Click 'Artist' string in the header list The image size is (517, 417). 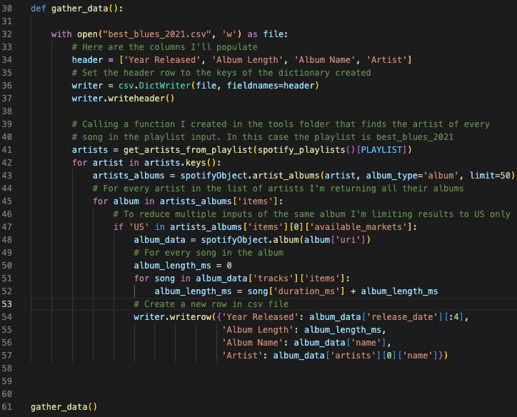coord(386,60)
